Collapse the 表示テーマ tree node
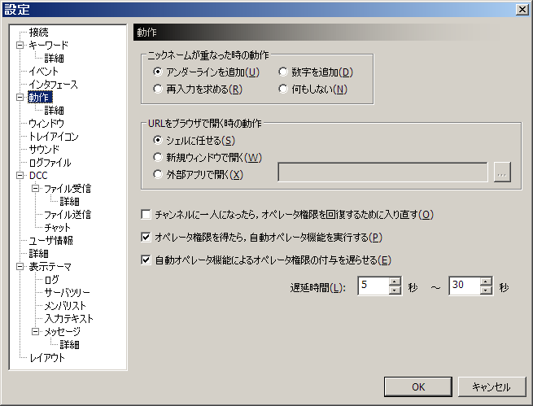The height and width of the screenshot is (406, 533). point(20,267)
